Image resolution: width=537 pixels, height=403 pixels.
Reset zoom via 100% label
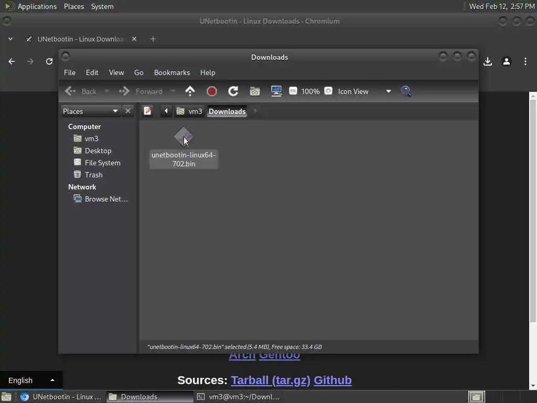310,91
